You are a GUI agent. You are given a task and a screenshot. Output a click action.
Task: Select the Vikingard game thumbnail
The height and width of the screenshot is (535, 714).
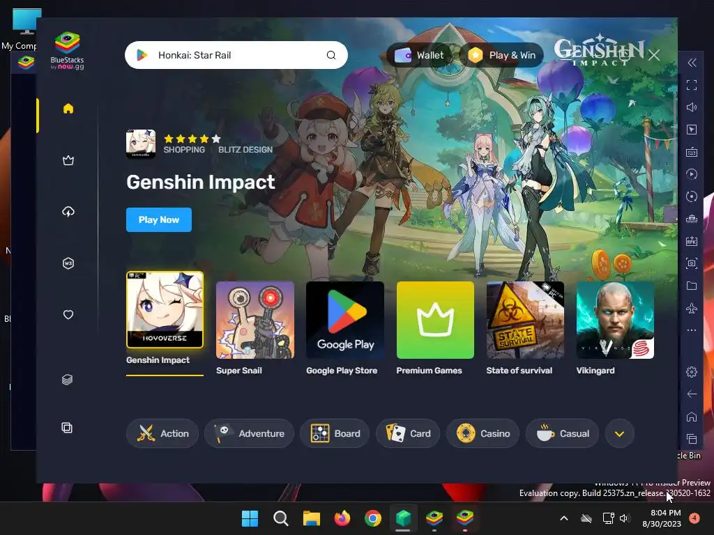point(615,320)
